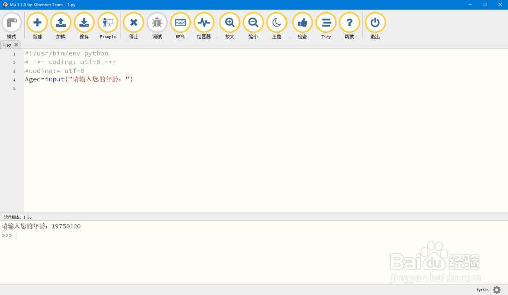Tidy the code formatting
Image resolution: width=508 pixels, height=295 pixels.
point(326,26)
